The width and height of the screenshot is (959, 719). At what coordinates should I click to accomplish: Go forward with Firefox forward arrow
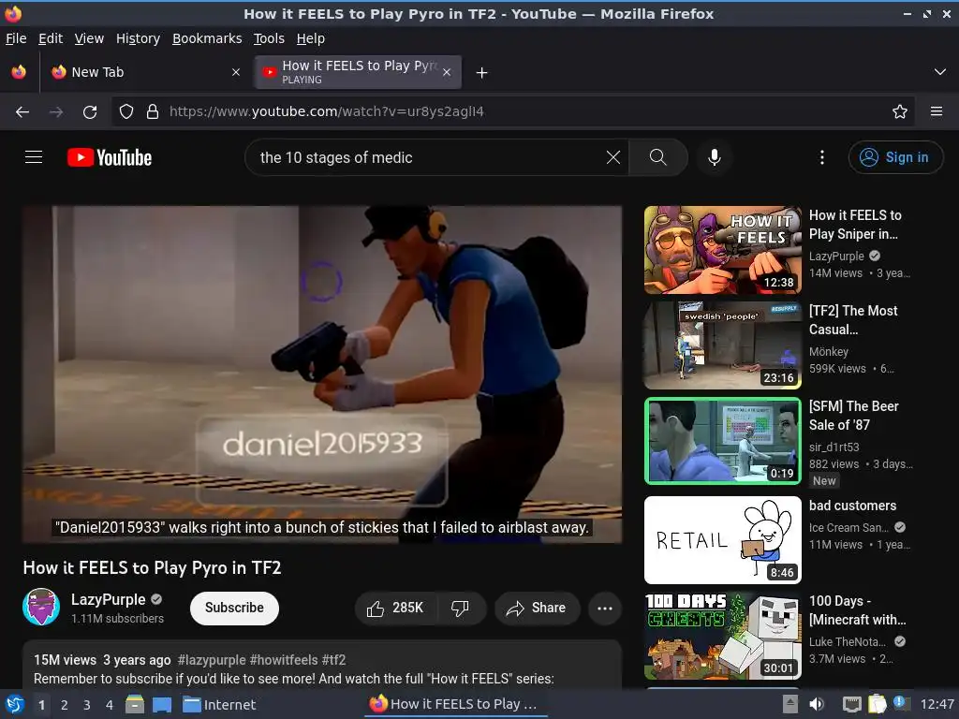tap(56, 112)
